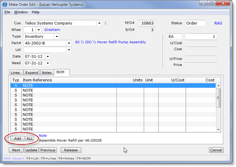The width and height of the screenshot is (236, 167).
Task: Expand the Whse warehouse dropdown
Action: click(x=39, y=30)
